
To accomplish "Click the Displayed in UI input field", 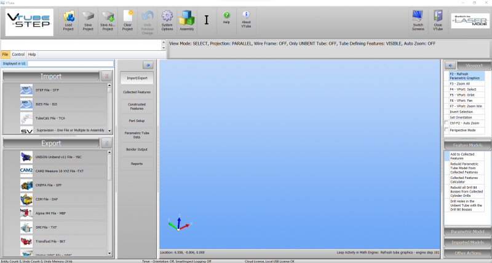I will click(x=70, y=64).
